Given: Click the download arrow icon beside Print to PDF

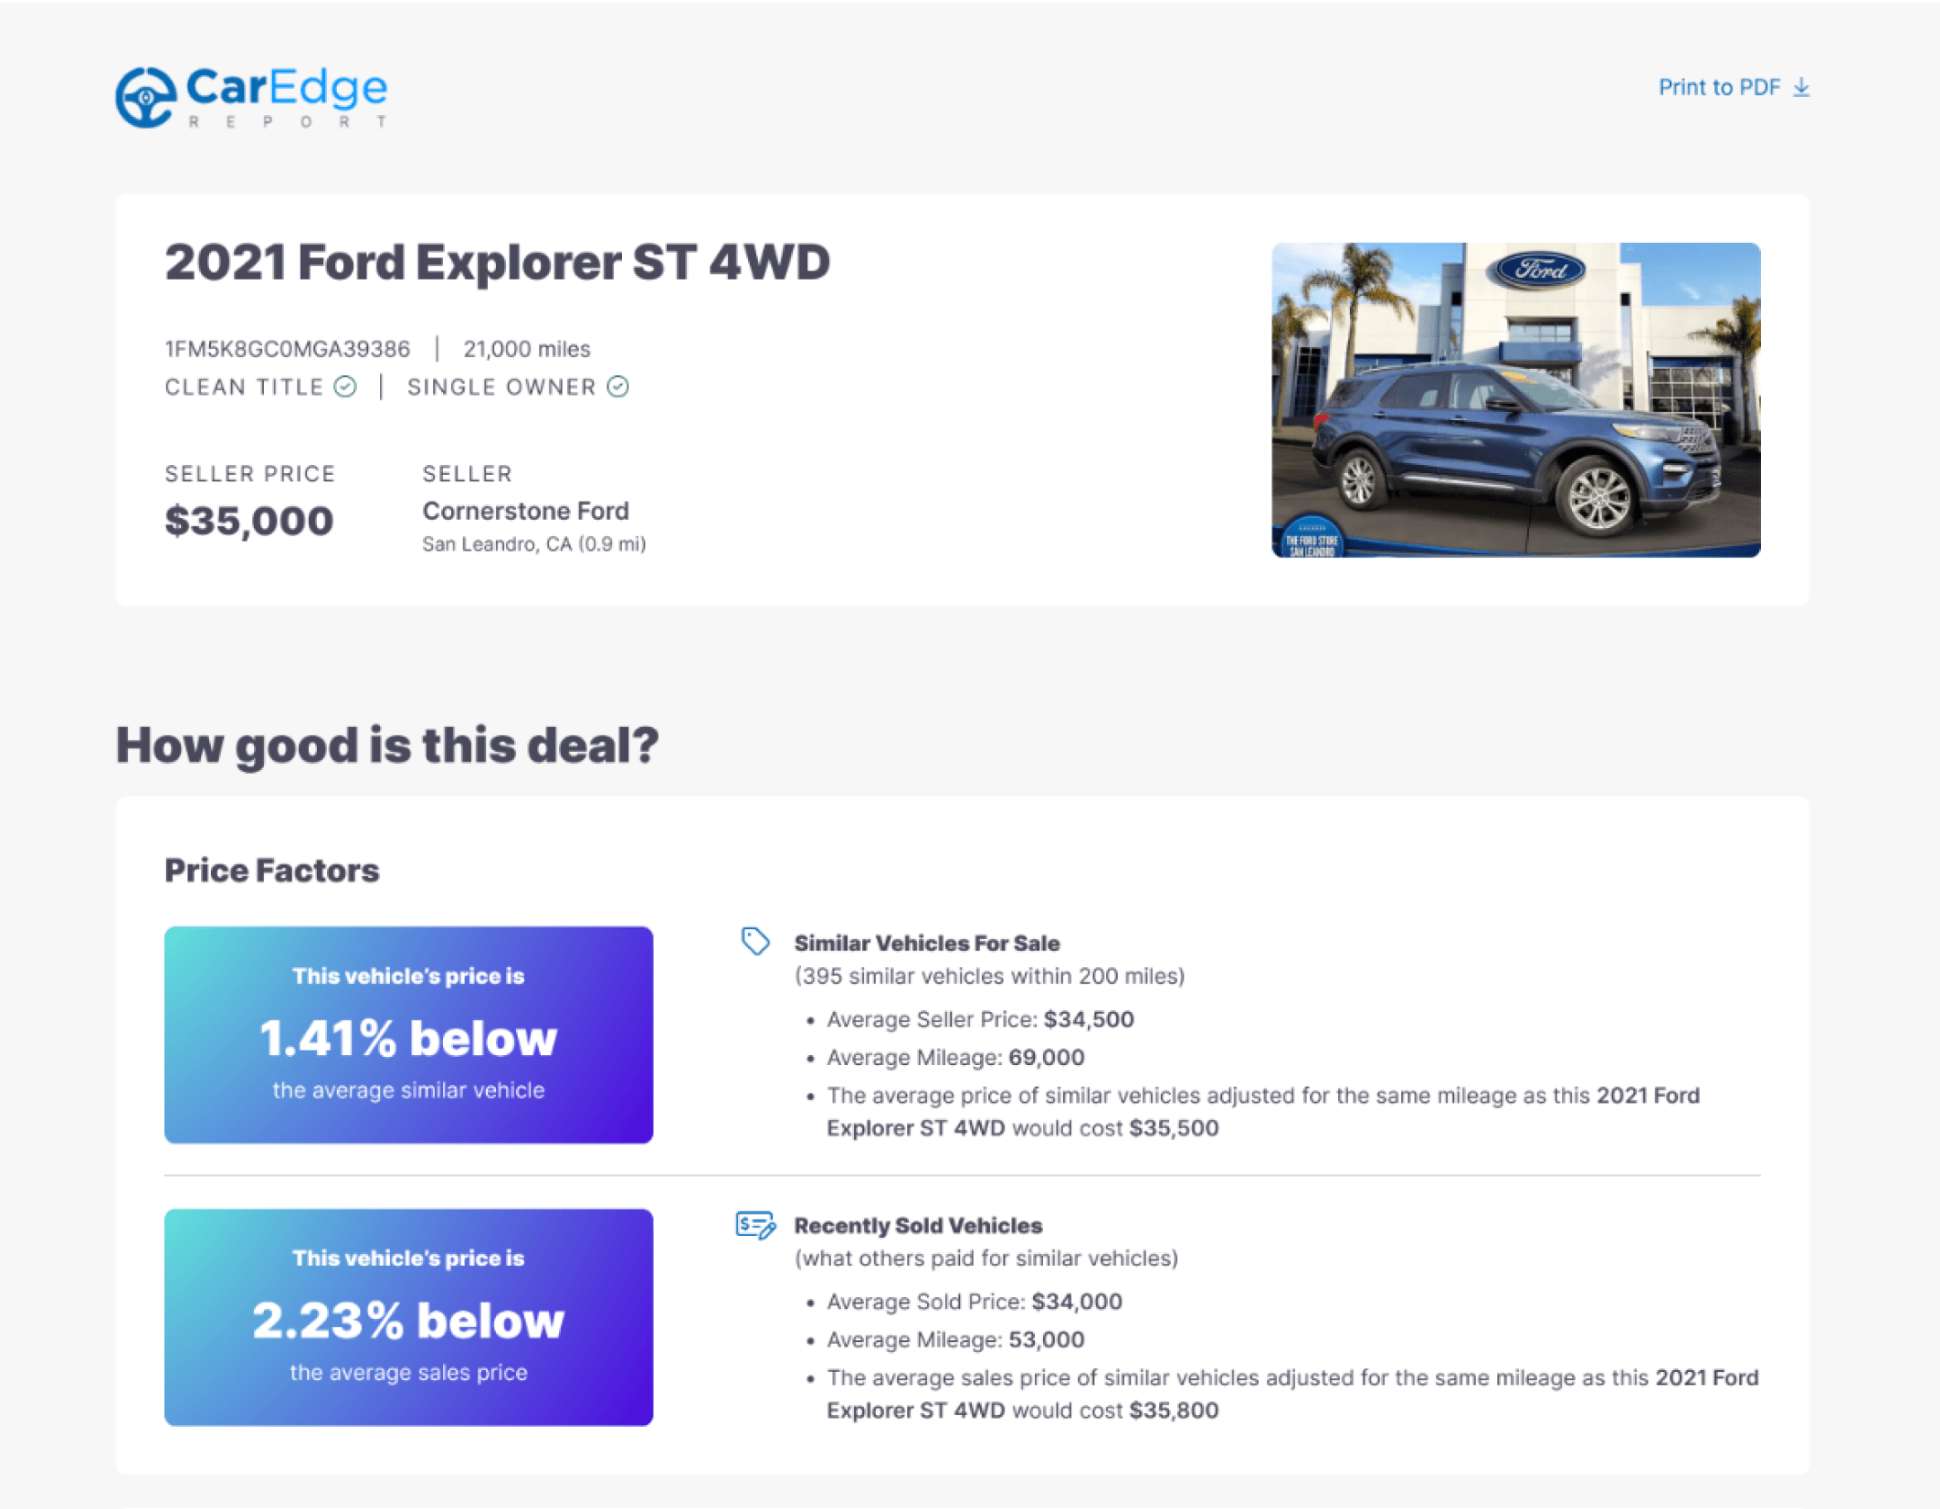Looking at the screenshot, I should tap(1800, 88).
